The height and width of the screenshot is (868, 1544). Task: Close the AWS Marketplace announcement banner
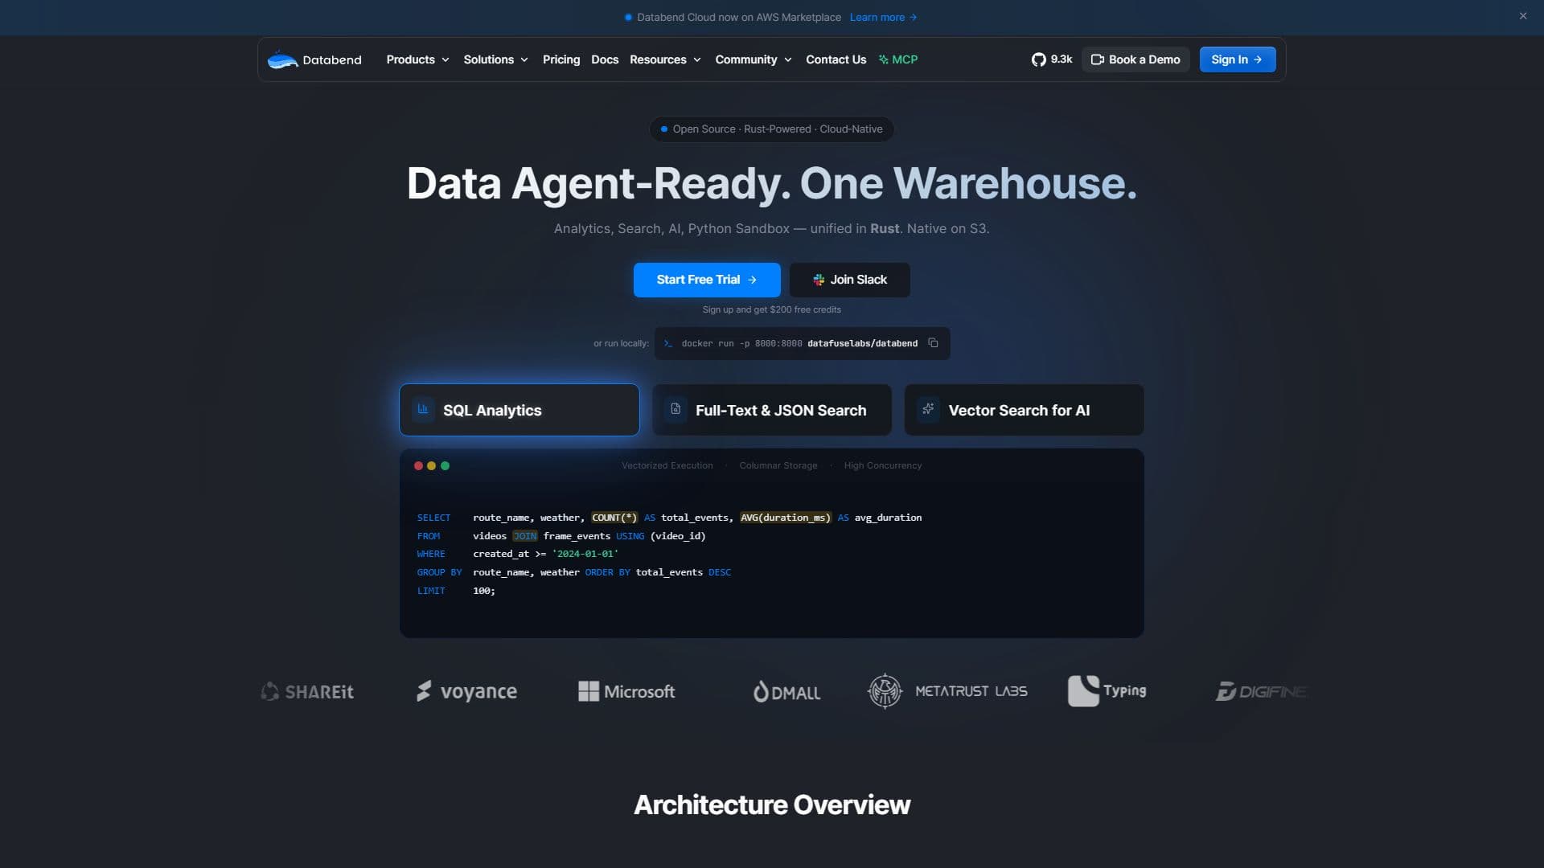(1523, 16)
